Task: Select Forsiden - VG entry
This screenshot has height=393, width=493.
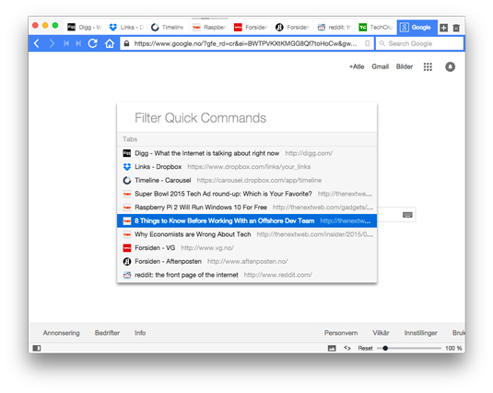Action: (x=247, y=248)
